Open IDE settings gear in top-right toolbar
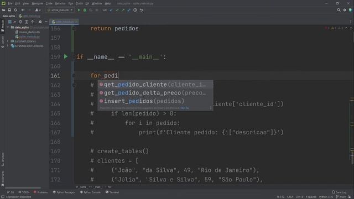Screen dimensions: 354x199 coord(345,10)
